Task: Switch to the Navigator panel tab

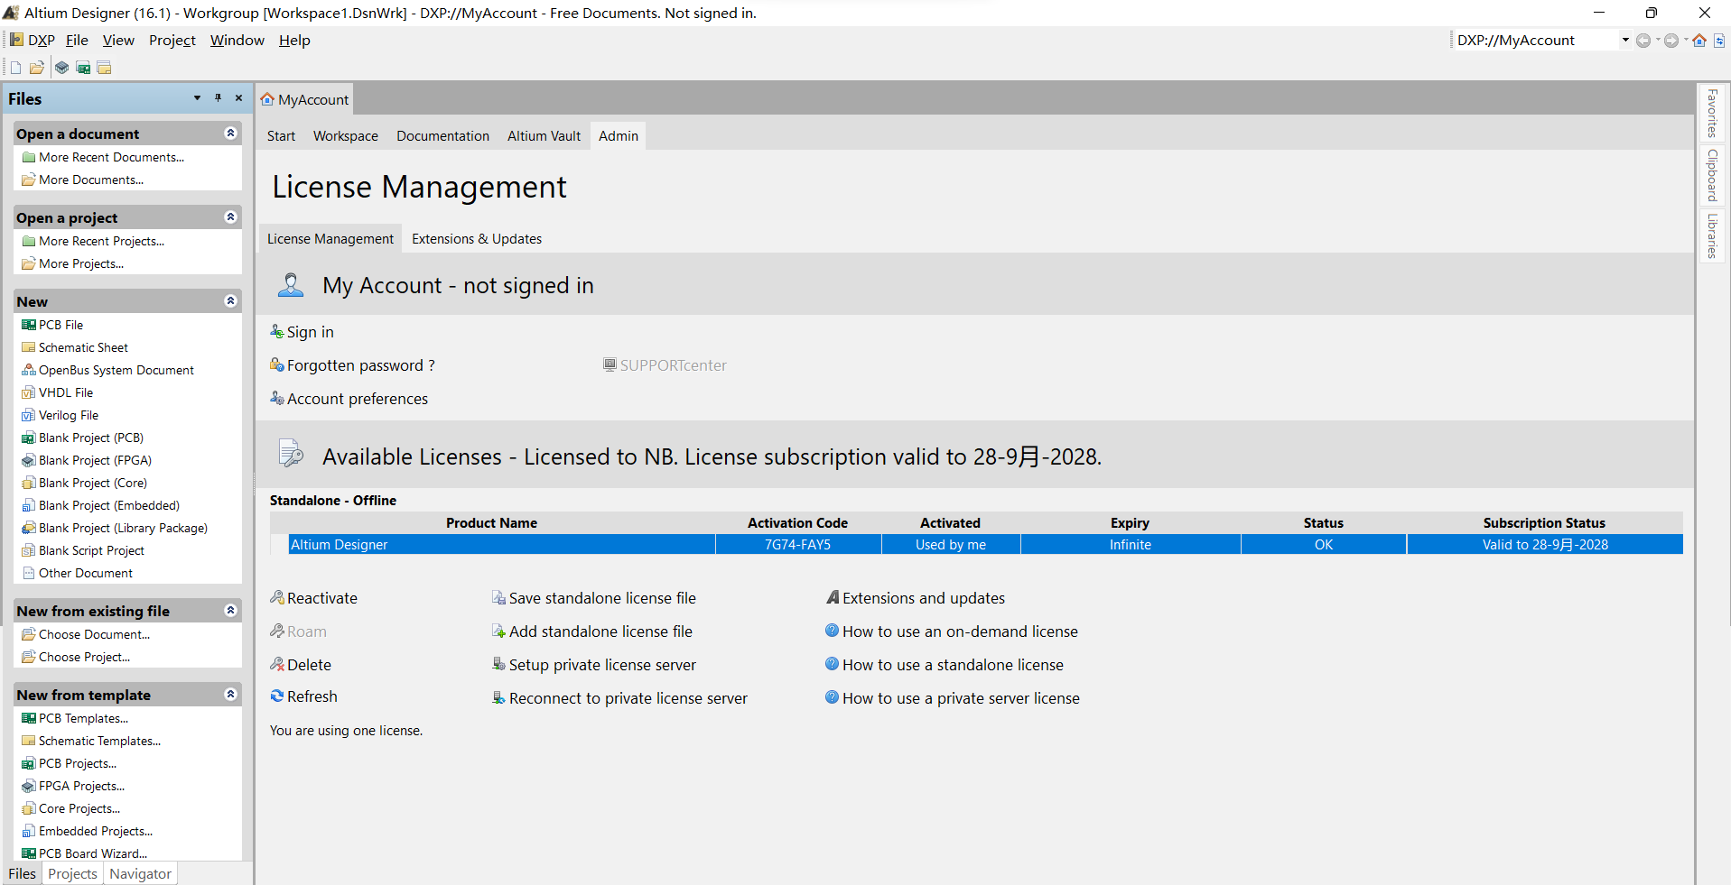Action: point(140,873)
